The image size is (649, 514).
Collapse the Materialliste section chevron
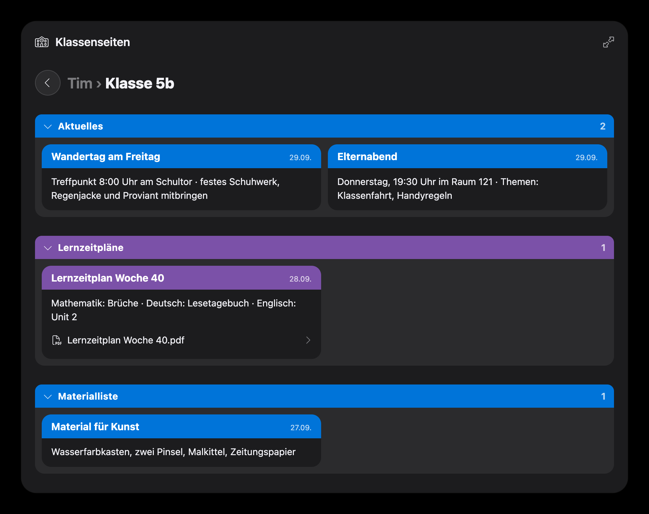(48, 397)
